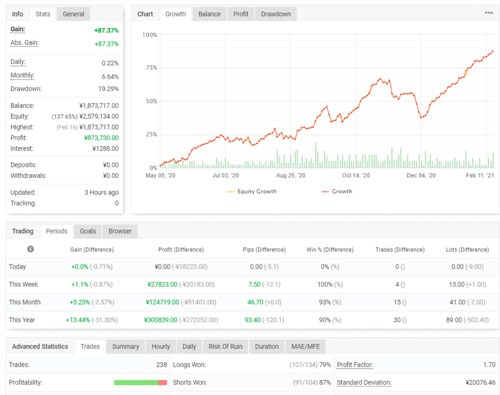Switch to the Drawdown chart tab

point(276,14)
